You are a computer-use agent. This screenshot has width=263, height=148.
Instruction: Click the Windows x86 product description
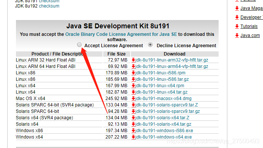pos(29,131)
